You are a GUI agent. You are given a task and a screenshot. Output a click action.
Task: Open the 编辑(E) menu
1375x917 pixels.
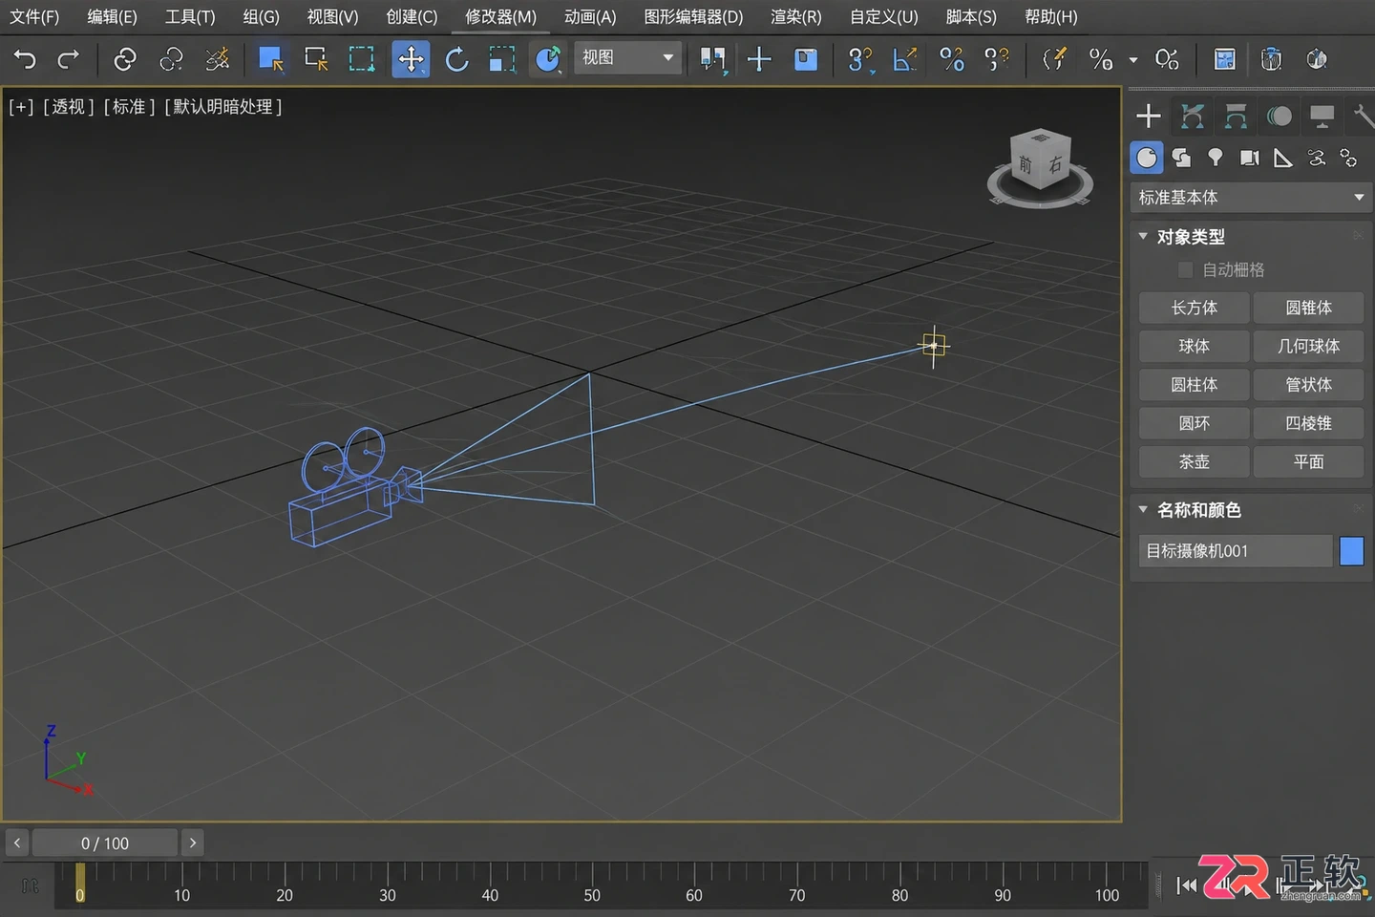[x=112, y=17]
